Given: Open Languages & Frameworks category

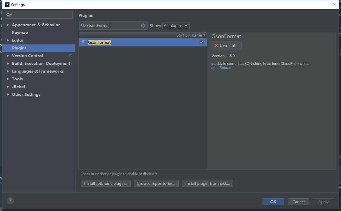Looking at the screenshot, I should point(38,71).
